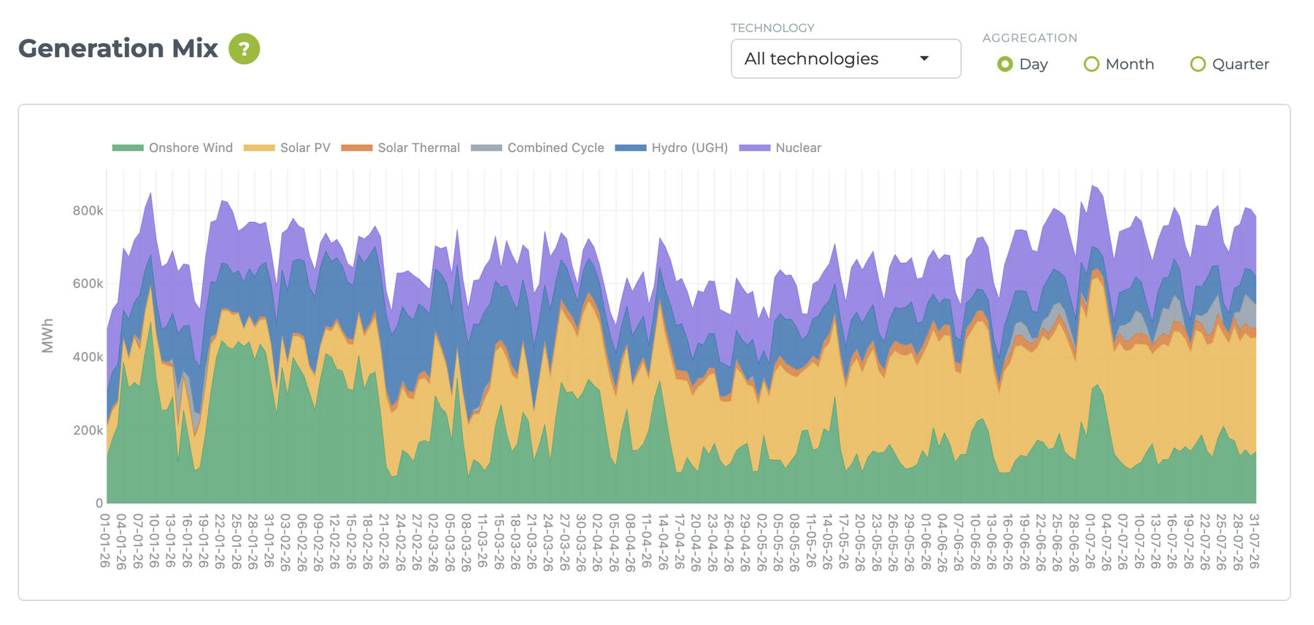Click the 0 y-axis label
Viewport: 1314px width, 625px height.
point(99,503)
